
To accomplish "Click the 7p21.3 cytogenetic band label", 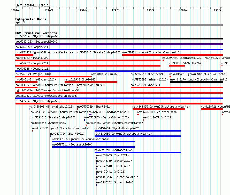I will [x=20, y=22].
